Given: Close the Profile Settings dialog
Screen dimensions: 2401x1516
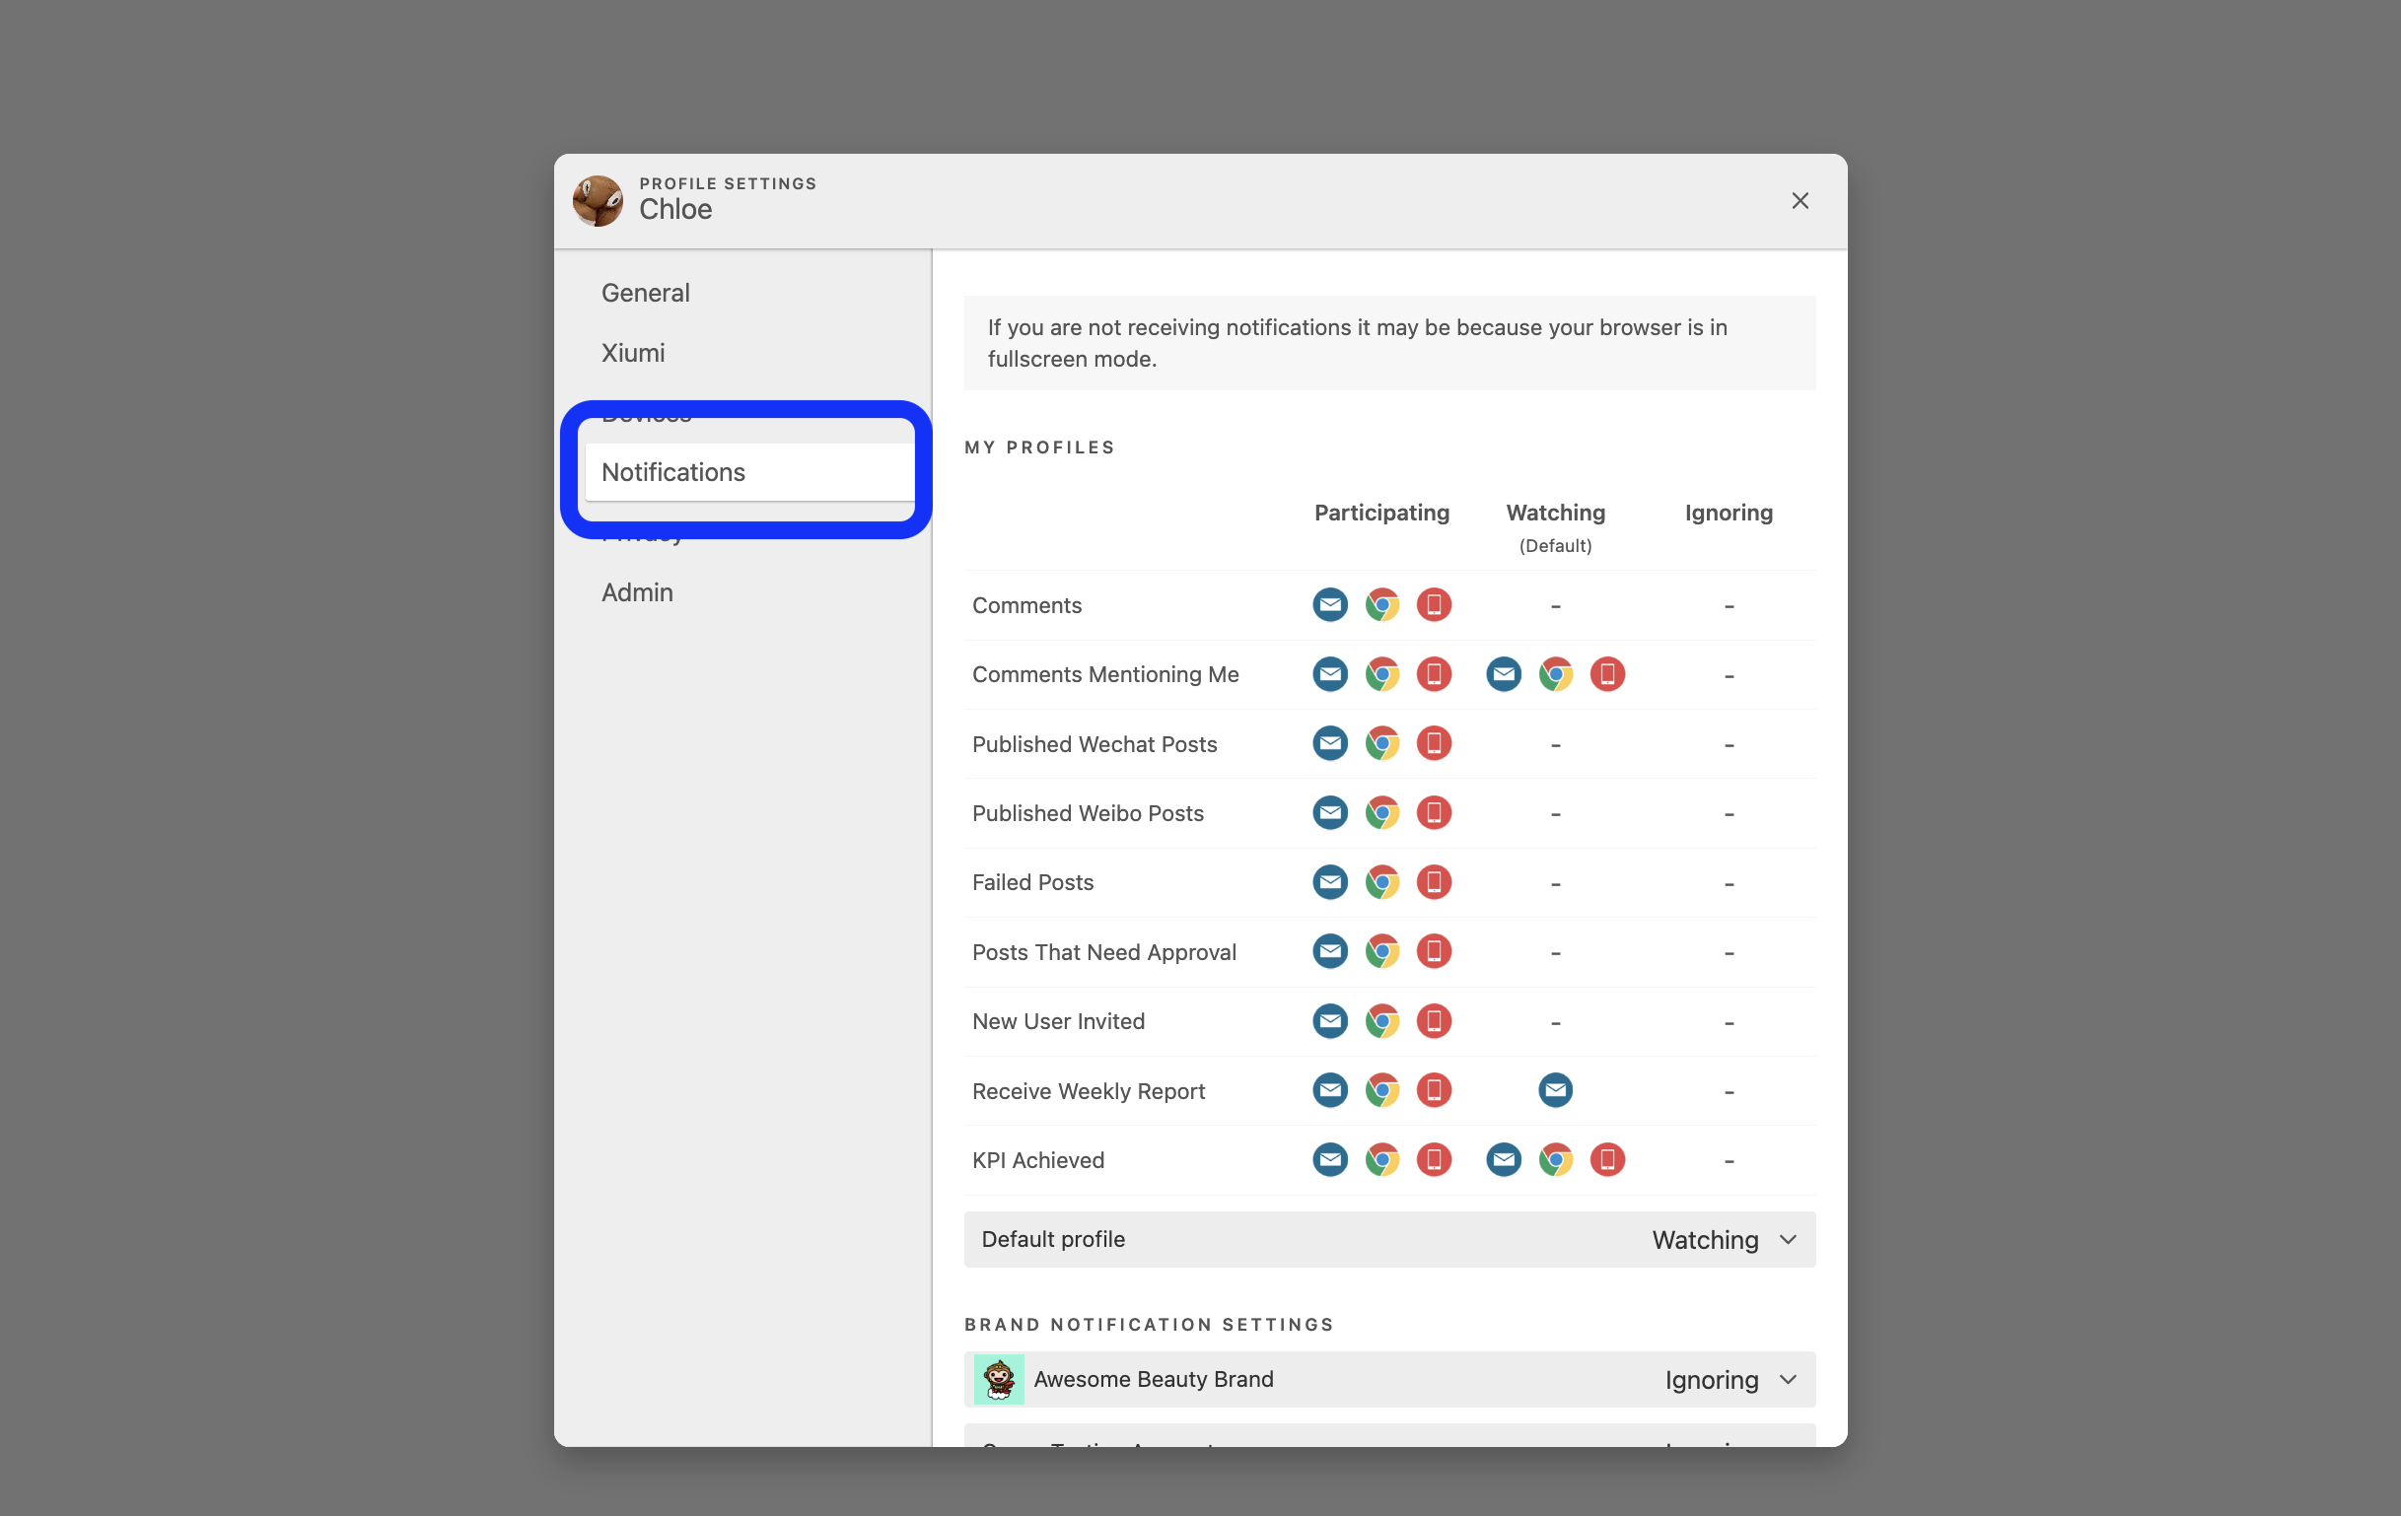Looking at the screenshot, I should coord(1800,201).
